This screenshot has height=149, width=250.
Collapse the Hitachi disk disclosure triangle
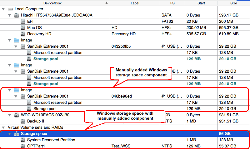click(10, 15)
